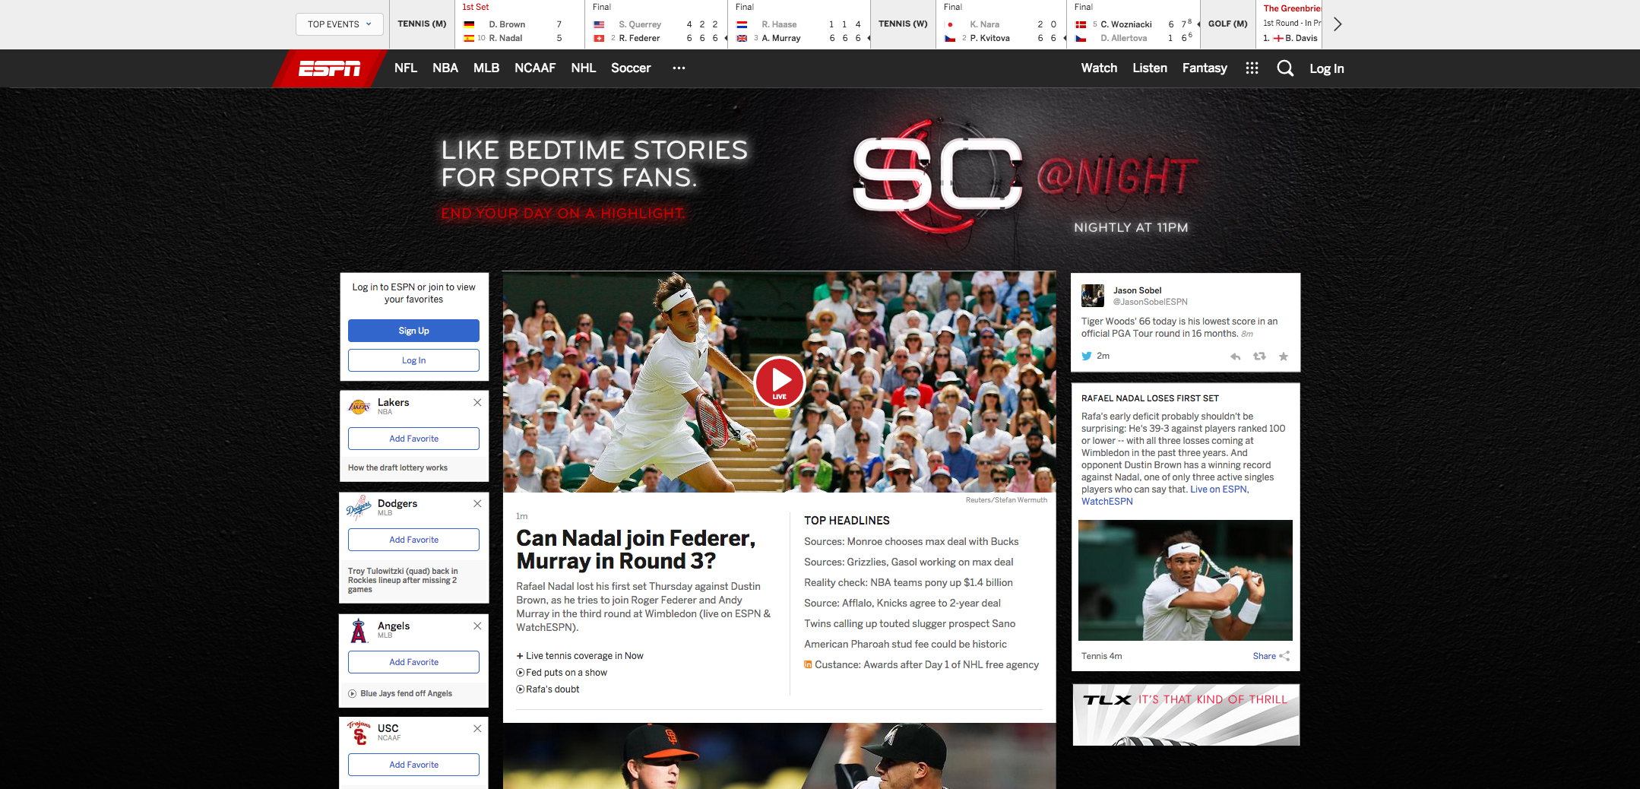Open 'Grizzlies, Gasol working on max deal'
This screenshot has height=789, width=1640.
[909, 562]
